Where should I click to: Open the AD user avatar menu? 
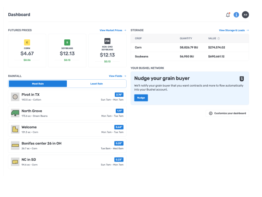[245, 15]
